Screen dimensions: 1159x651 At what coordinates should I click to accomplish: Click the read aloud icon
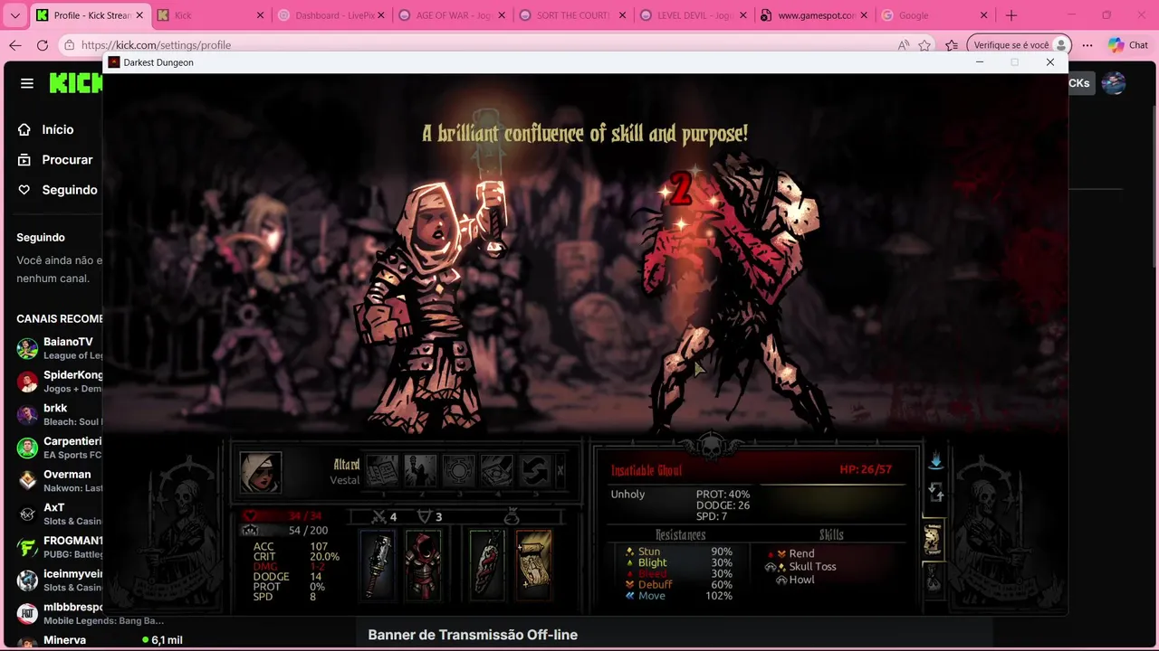coord(903,45)
